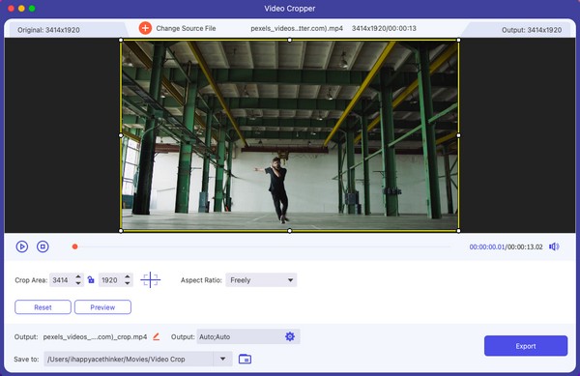Browse the save folder with the folder icon
580x376 pixels.
coord(245,359)
